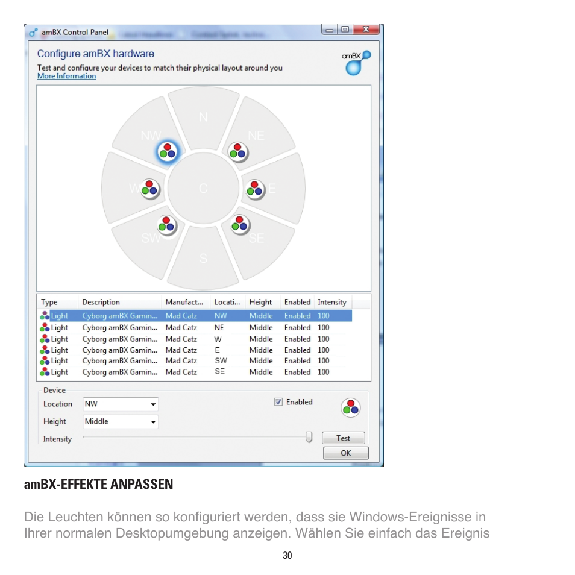Image resolution: width=575 pixels, height=575 pixels.
Task: Close the amBX Control Panel window
Action: tap(366, 30)
